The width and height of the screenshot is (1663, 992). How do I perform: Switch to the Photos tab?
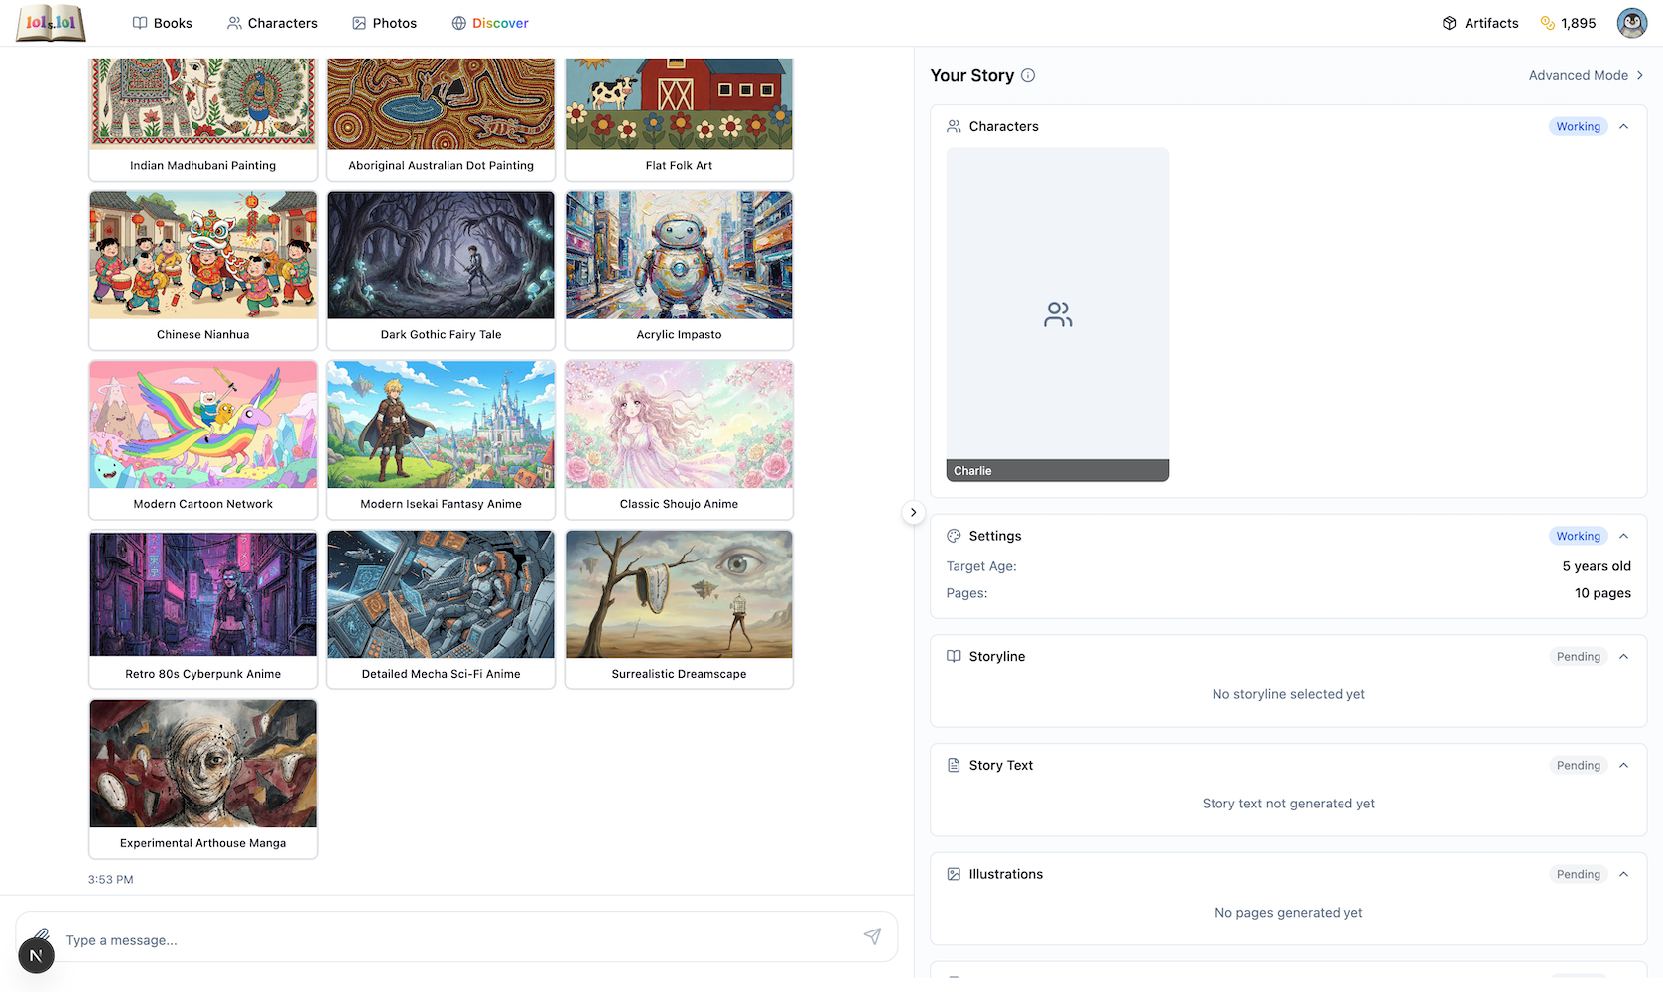click(384, 22)
